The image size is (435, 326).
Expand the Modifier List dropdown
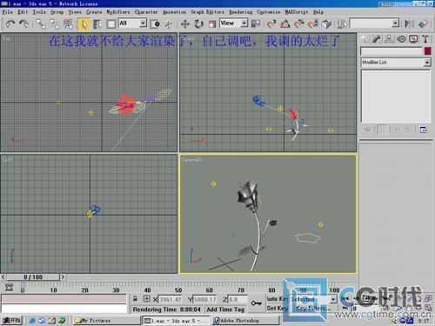tap(427, 63)
